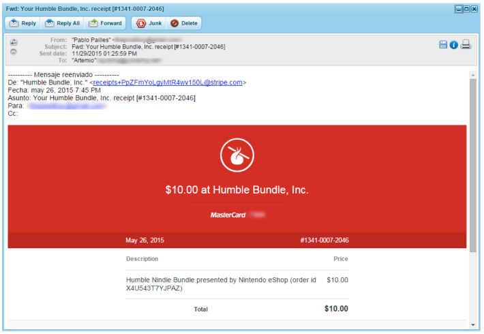Mark the message as Junk
This screenshot has height=334, width=484.
(x=149, y=23)
